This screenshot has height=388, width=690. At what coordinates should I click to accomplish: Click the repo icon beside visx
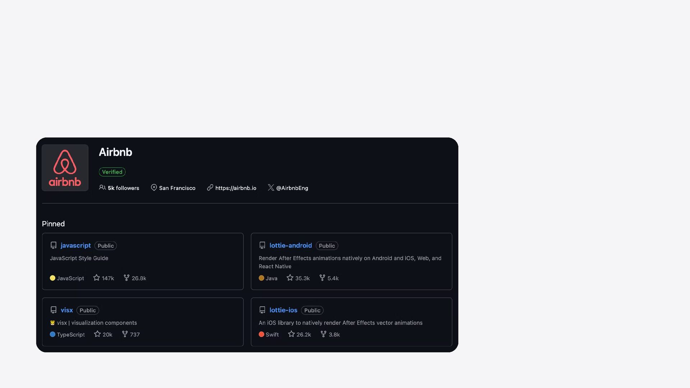coord(54,310)
